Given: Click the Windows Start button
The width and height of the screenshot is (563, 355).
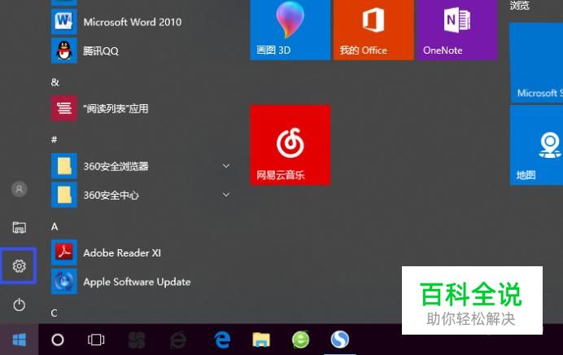Looking at the screenshot, I should pyautogui.click(x=20, y=340).
